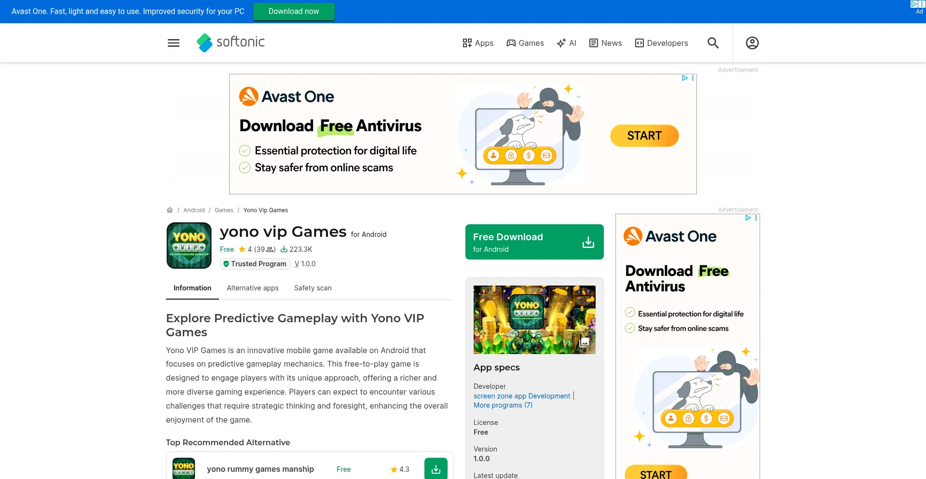Click the version V 1.0.0 link
Screen dimensions: 926x479
tap(305, 264)
